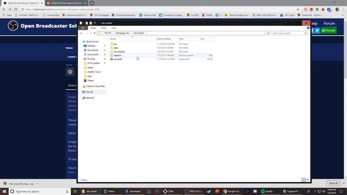Open the File menu in Explorer
Viewport: 347px width, 195px height.
[83, 28]
